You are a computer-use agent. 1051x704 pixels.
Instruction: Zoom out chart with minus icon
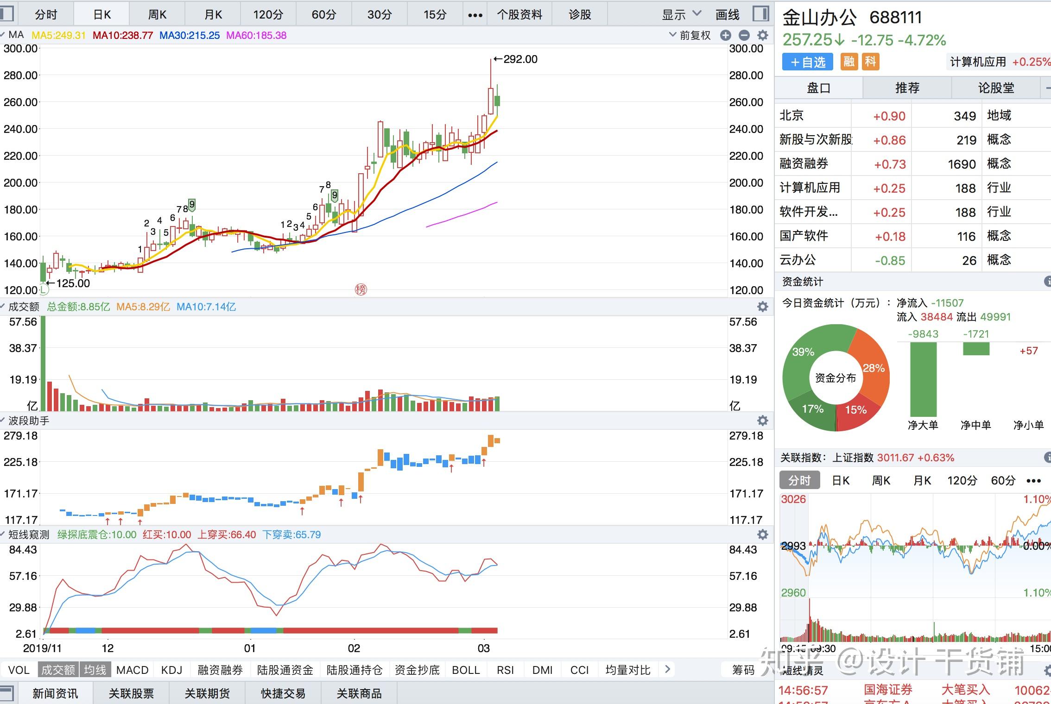(x=744, y=36)
